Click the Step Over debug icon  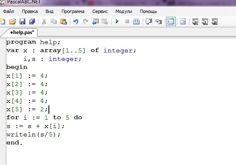click(x=149, y=21)
